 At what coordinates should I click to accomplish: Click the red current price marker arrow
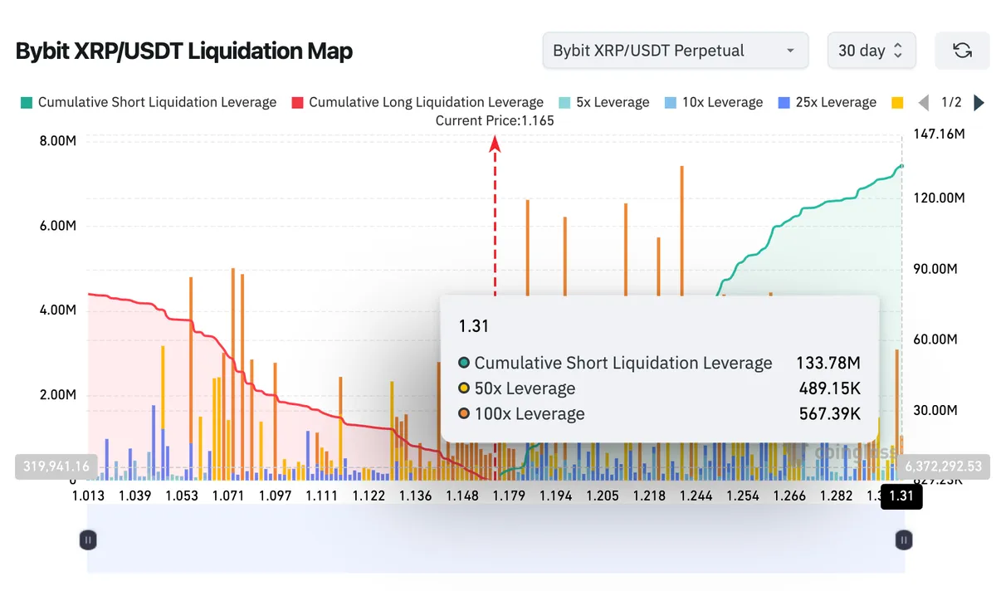(495, 144)
